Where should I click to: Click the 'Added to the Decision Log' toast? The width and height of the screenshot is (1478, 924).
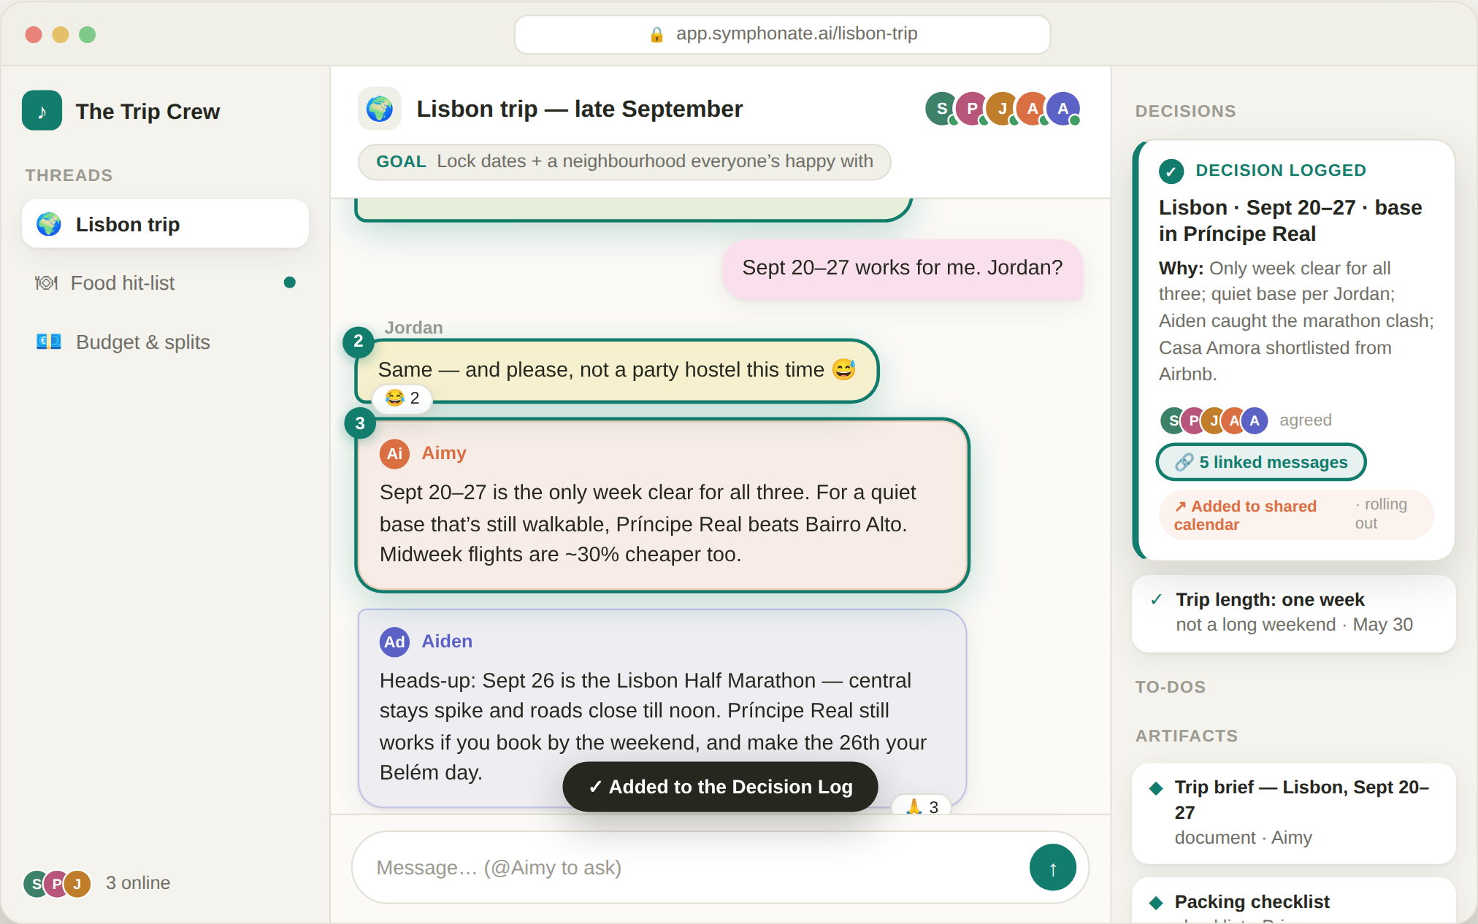pos(720,787)
